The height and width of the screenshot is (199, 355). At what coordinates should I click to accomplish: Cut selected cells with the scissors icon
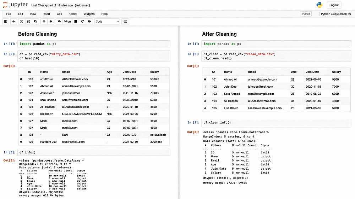click(22, 22)
